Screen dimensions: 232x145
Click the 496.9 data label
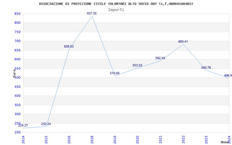pos(228,76)
